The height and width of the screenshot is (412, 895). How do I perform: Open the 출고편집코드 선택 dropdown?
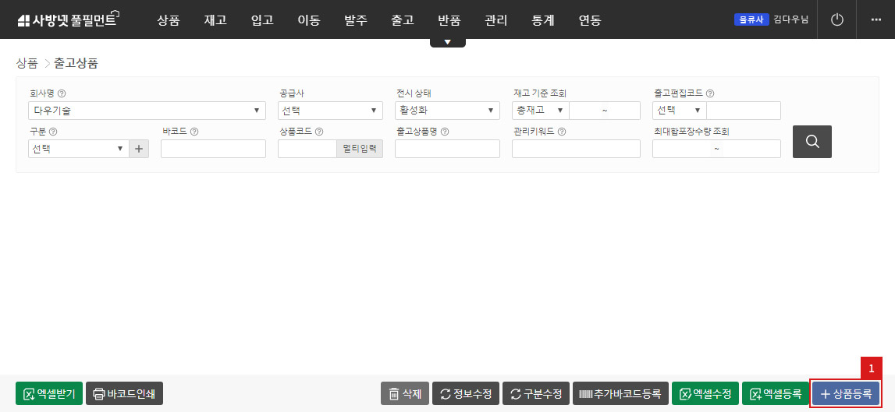679,111
